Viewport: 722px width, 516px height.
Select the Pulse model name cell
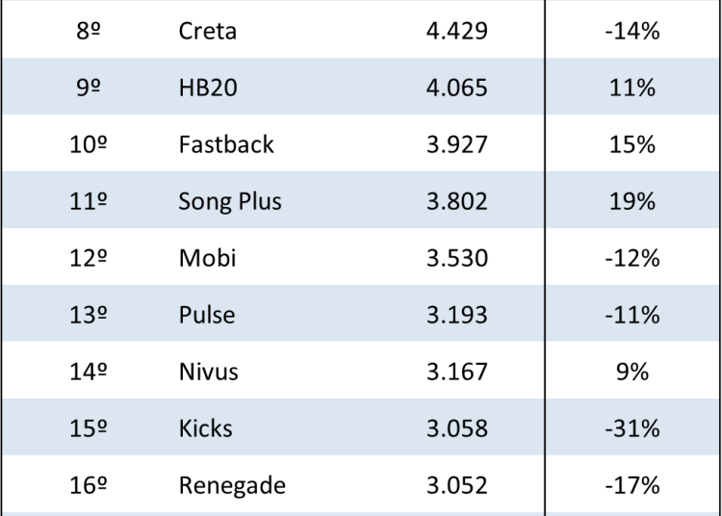tap(206, 314)
